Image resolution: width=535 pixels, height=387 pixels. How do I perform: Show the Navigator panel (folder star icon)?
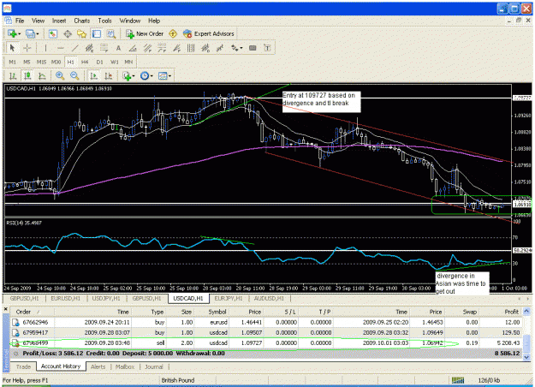pos(82,33)
